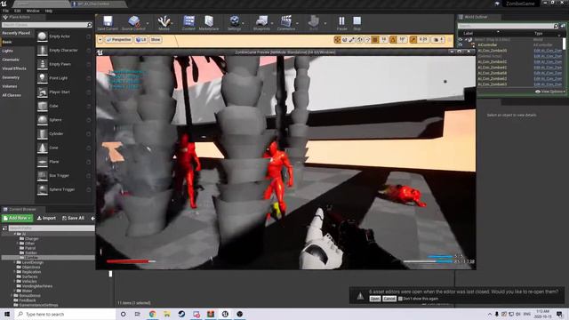Image resolution: width=569 pixels, height=320 pixels.
Task: Click the Build toolbar icon
Action: [x=314, y=22]
